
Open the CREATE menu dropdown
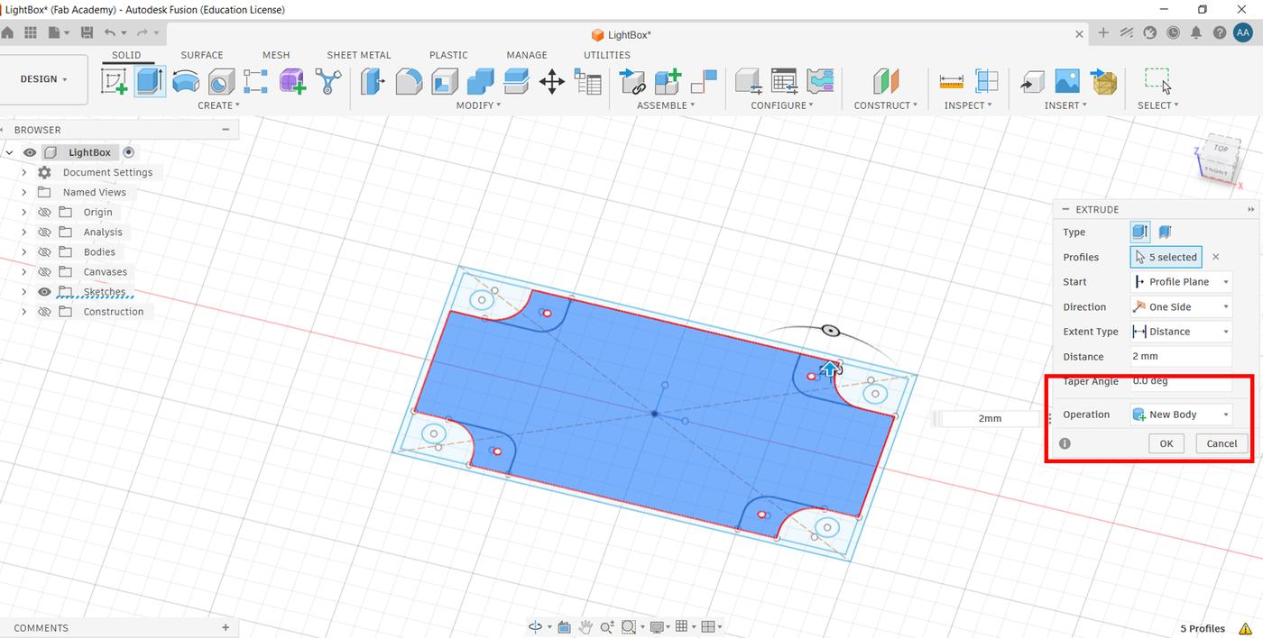point(219,105)
